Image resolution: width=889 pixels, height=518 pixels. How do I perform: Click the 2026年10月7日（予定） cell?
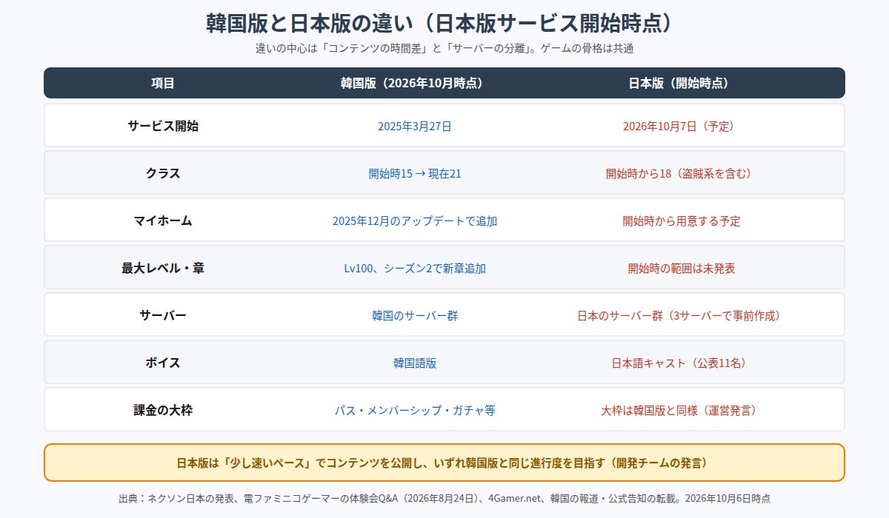682,126
